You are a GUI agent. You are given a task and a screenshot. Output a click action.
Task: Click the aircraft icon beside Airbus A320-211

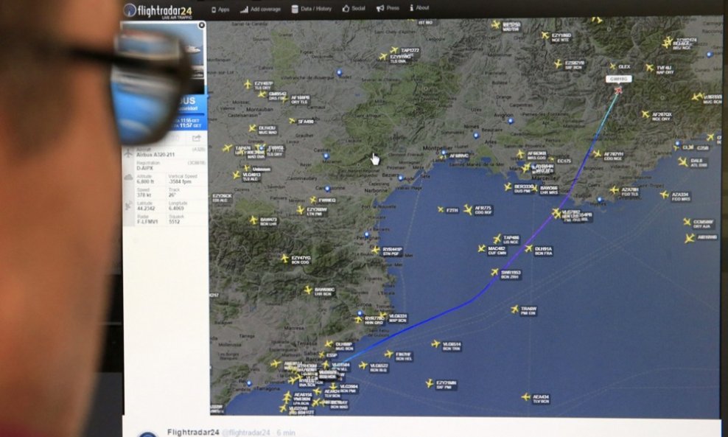point(128,152)
